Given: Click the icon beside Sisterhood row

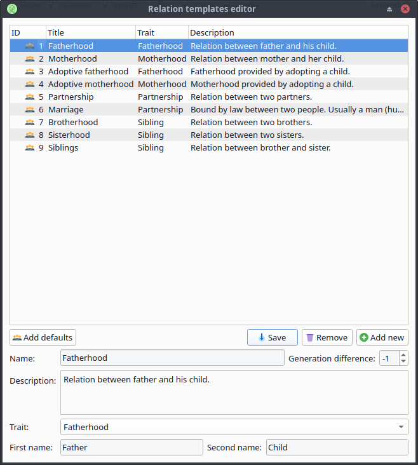Looking at the screenshot, I should click(30, 135).
